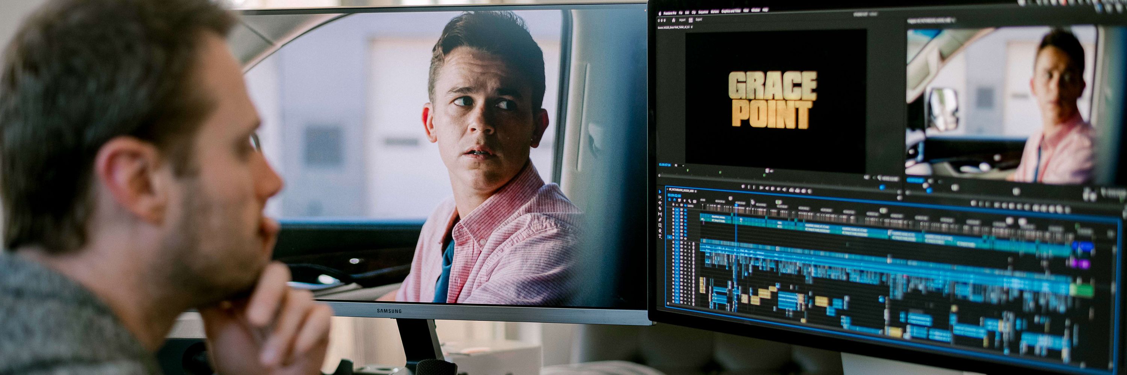The width and height of the screenshot is (1127, 375).
Task: Open Timeline Display Settings wrench
Action: 689,201
